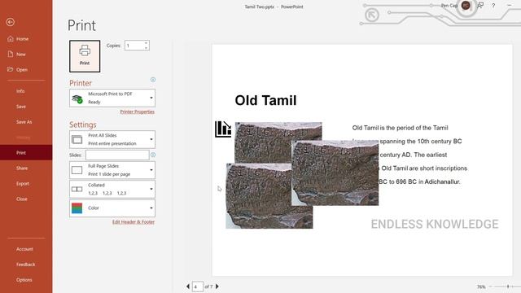The image size is (521, 293).
Task: Decrease copies with the down stepper
Action: tap(147, 48)
